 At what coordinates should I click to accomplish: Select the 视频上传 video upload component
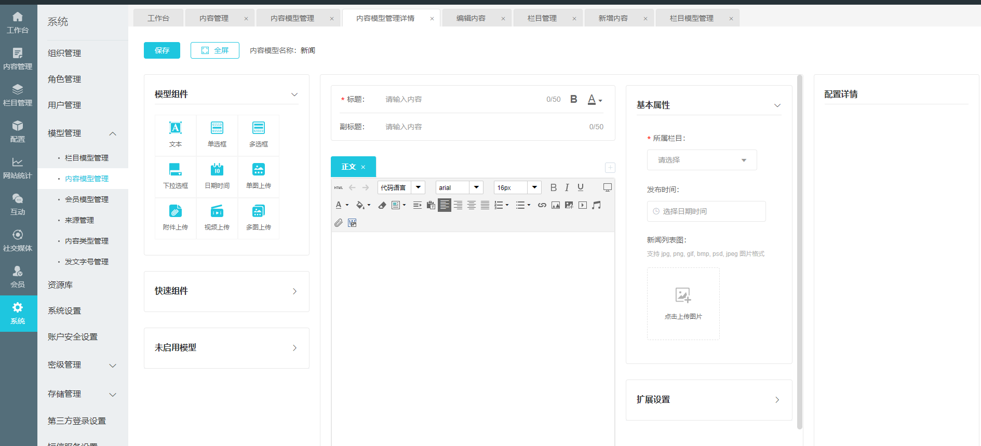coord(217,218)
